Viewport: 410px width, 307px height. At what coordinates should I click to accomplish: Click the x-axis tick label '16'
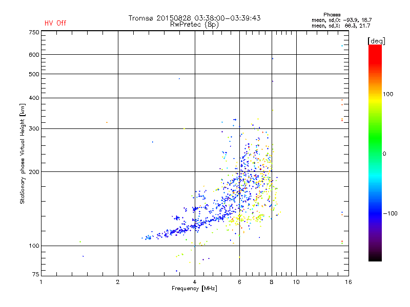coord(348,282)
